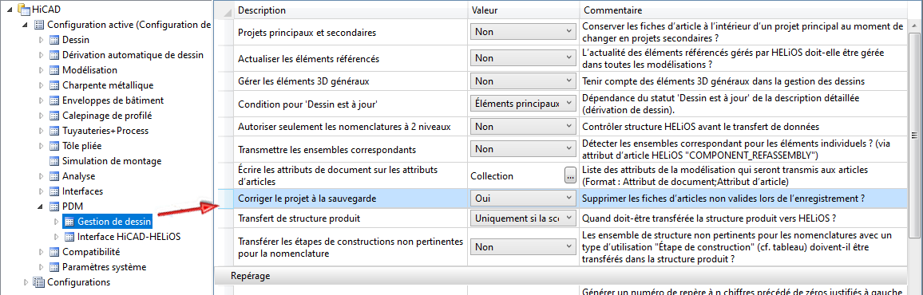Click the Charpente métallique node icon

coord(54,85)
